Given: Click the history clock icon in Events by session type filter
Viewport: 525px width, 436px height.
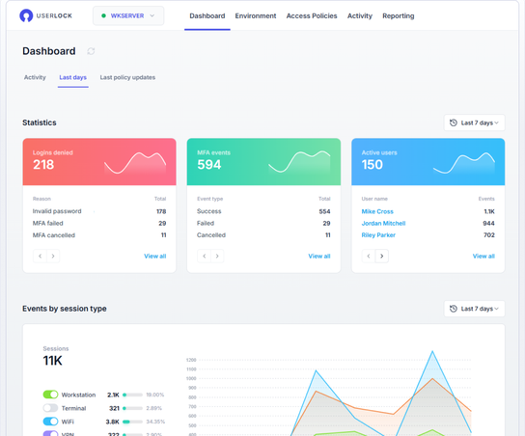Looking at the screenshot, I should 453,309.
